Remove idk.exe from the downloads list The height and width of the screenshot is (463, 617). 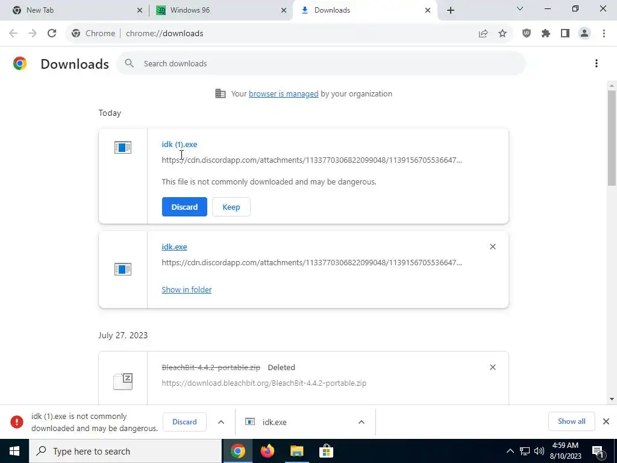493,247
